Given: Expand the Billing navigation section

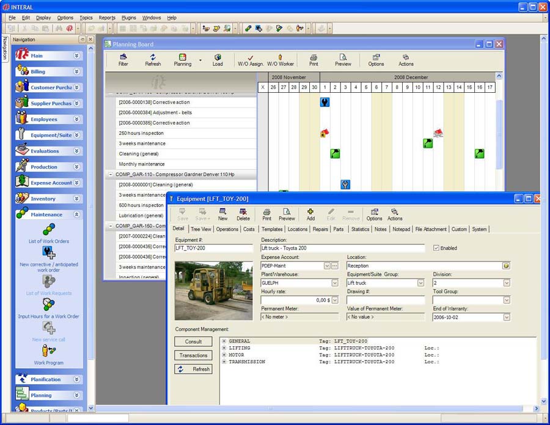Looking at the screenshot, I should tap(76, 71).
